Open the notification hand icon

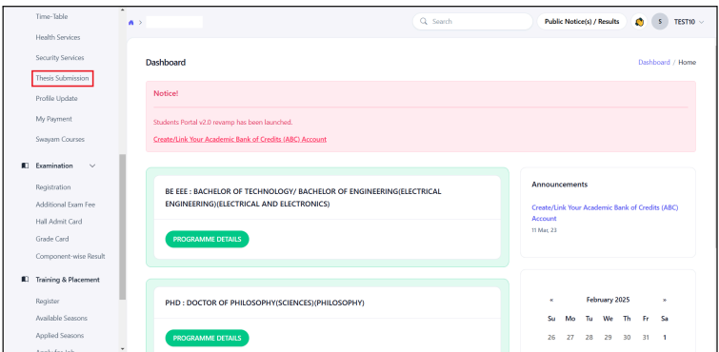[639, 22]
